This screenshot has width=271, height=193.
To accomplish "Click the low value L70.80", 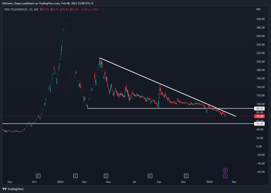I will pyautogui.click(x=65, y=10).
